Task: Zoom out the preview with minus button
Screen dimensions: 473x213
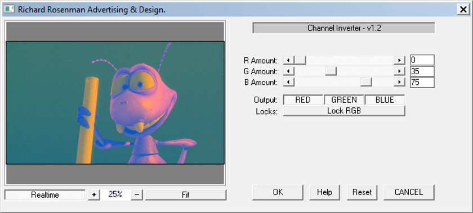Action: pyautogui.click(x=137, y=195)
